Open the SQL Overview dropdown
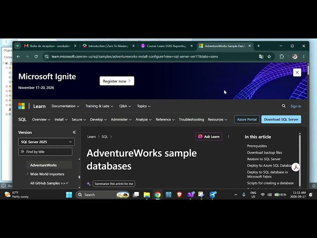 (41, 119)
